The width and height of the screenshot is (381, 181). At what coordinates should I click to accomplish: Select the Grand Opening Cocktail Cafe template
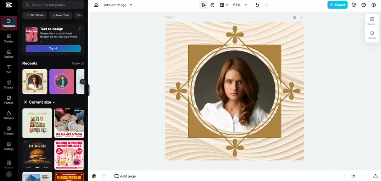(x=69, y=155)
